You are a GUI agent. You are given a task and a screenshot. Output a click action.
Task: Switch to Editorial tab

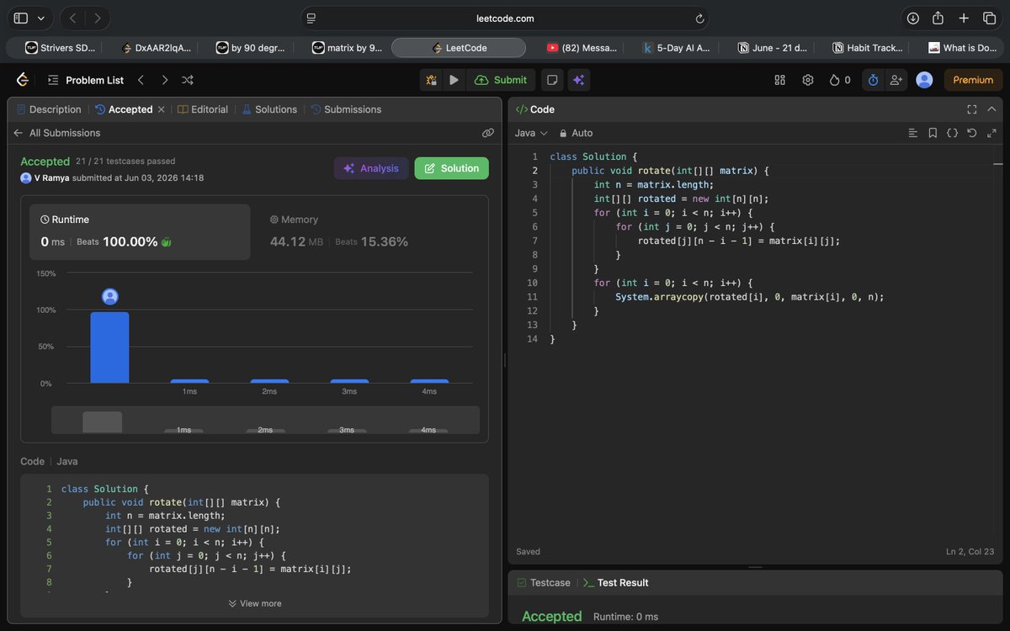tap(203, 109)
